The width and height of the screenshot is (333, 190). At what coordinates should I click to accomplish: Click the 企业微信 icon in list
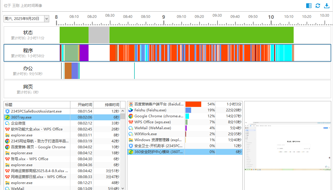[x=7, y=123]
